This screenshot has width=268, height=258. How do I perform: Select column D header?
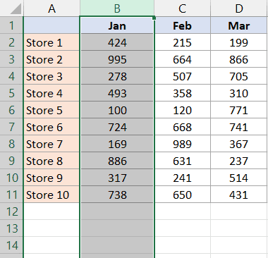point(239,8)
